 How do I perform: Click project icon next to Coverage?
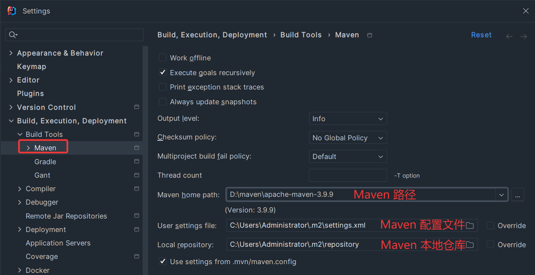(x=136, y=256)
